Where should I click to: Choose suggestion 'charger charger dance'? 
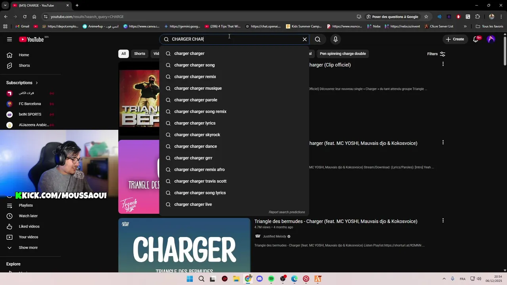234,146
